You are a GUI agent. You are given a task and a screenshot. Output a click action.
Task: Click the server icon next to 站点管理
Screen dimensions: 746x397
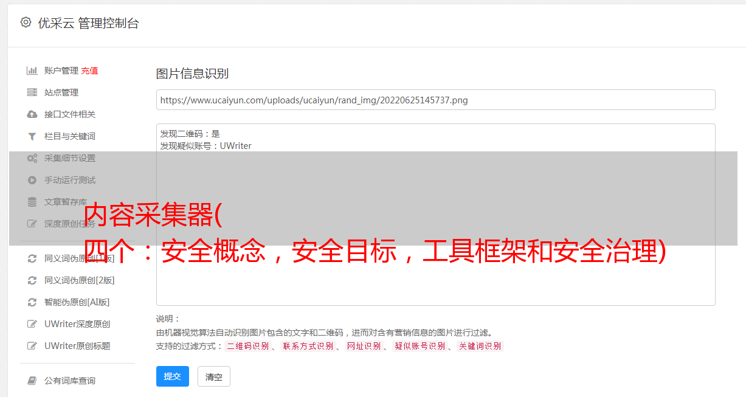(x=32, y=92)
